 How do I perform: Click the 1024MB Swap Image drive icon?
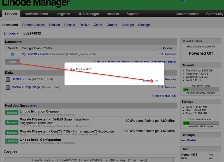pyautogui.click(x=8, y=87)
